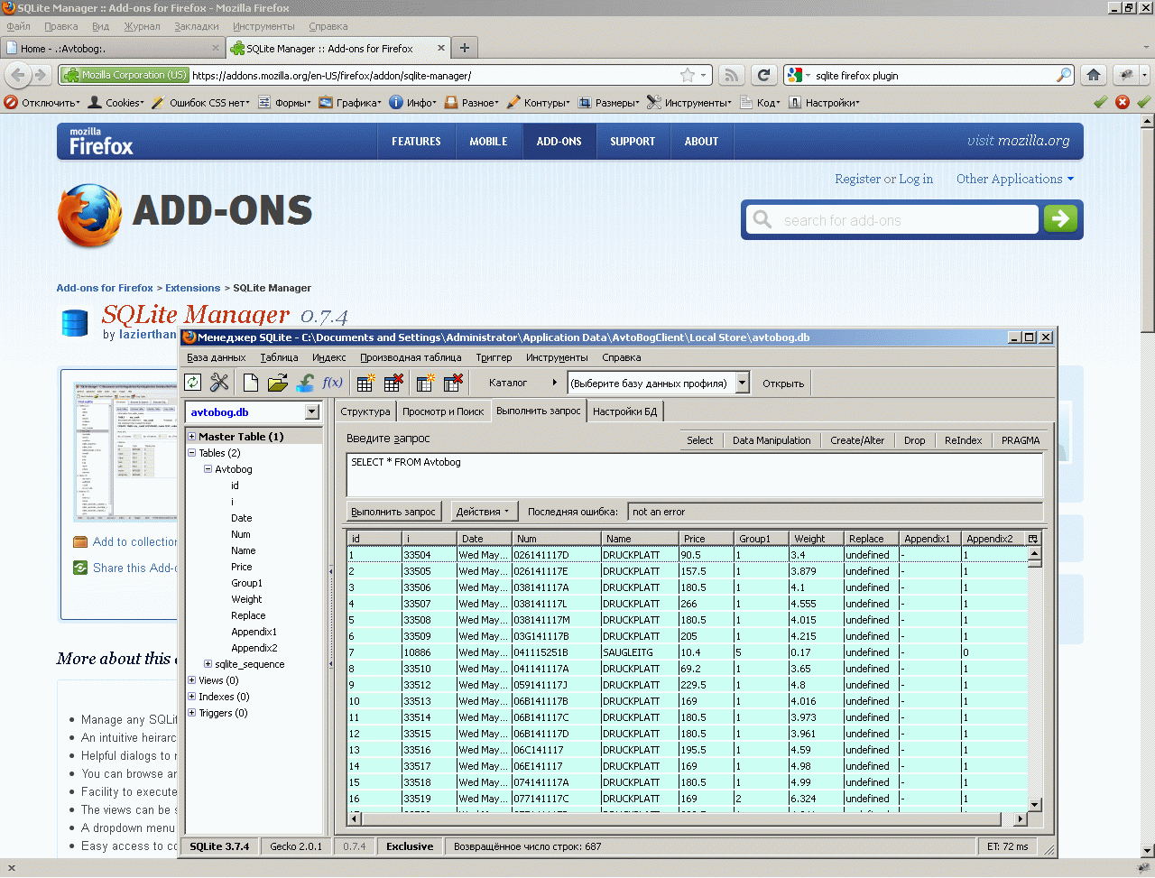Click the RSS feed icon in Firefox toolbar
The image size is (1155, 878).
click(x=733, y=75)
